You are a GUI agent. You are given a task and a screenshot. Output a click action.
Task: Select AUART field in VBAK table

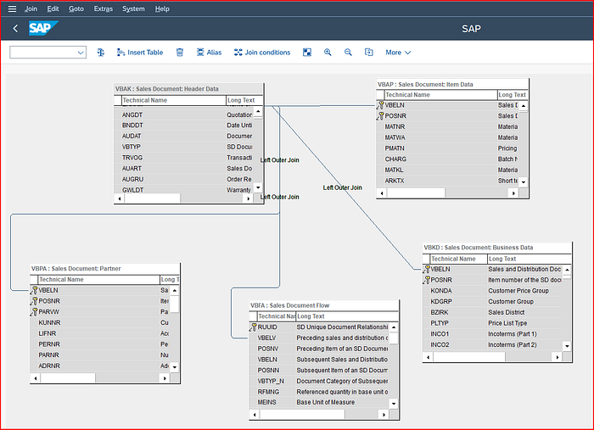[132, 169]
